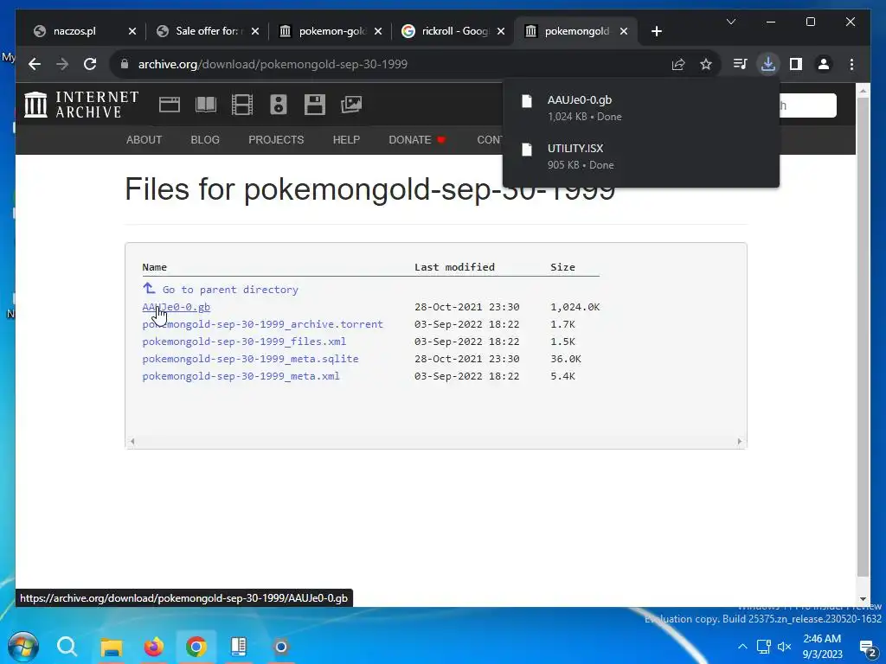Click the Internet Archive logo
Image resolution: width=886 pixels, height=664 pixels.
[x=81, y=105]
